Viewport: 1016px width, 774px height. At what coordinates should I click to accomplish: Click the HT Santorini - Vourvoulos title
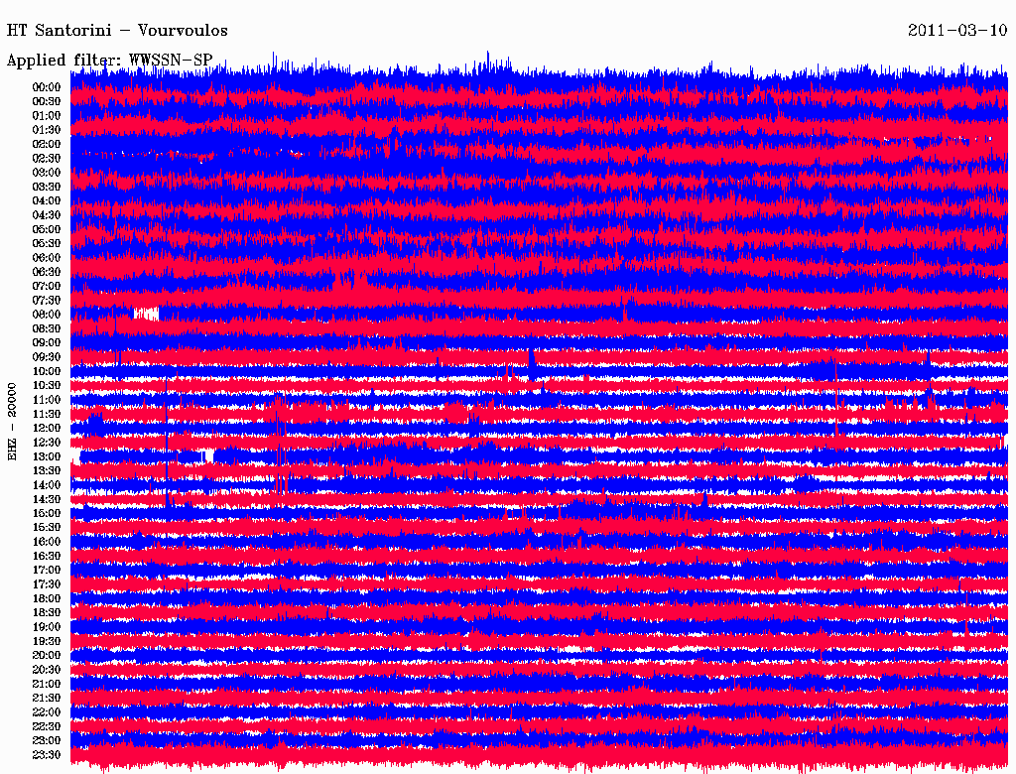(117, 31)
